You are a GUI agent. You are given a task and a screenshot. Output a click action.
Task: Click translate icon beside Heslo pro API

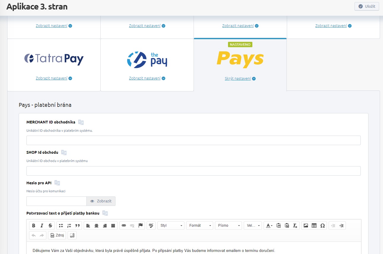click(x=57, y=183)
